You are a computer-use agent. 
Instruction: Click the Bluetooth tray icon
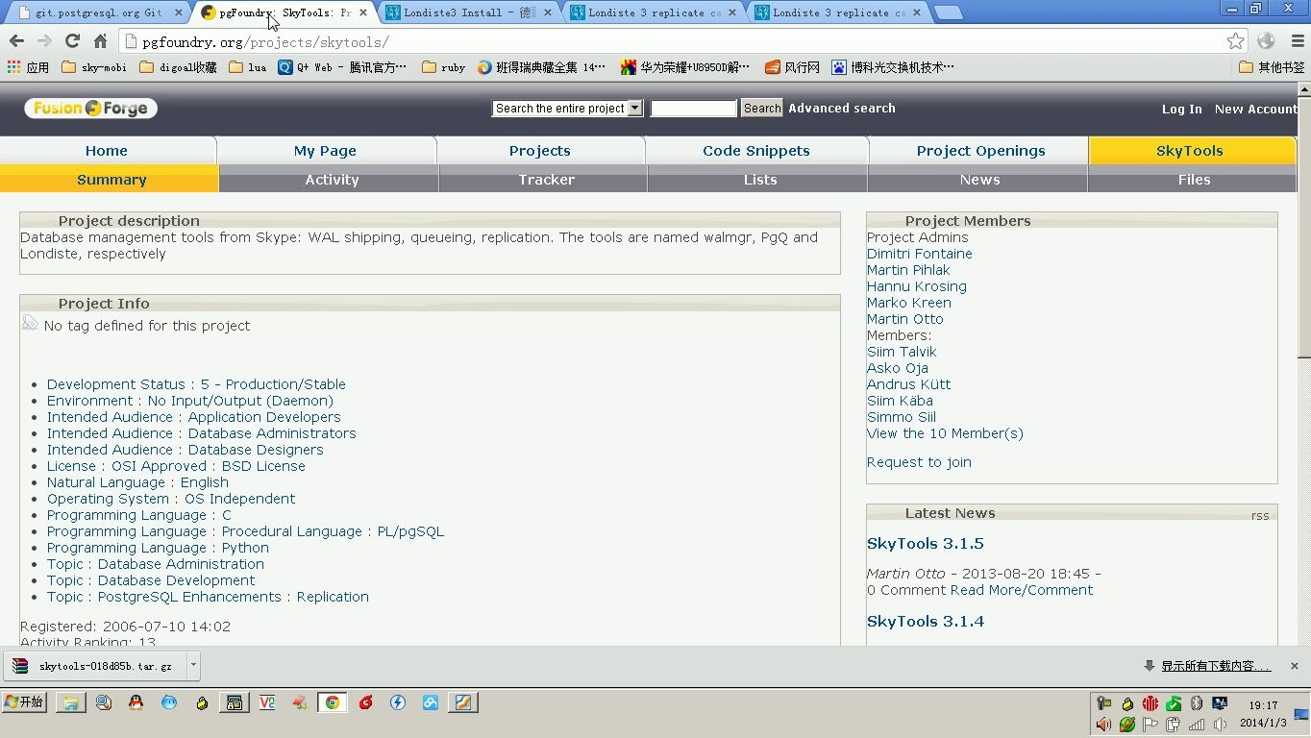tap(1197, 703)
